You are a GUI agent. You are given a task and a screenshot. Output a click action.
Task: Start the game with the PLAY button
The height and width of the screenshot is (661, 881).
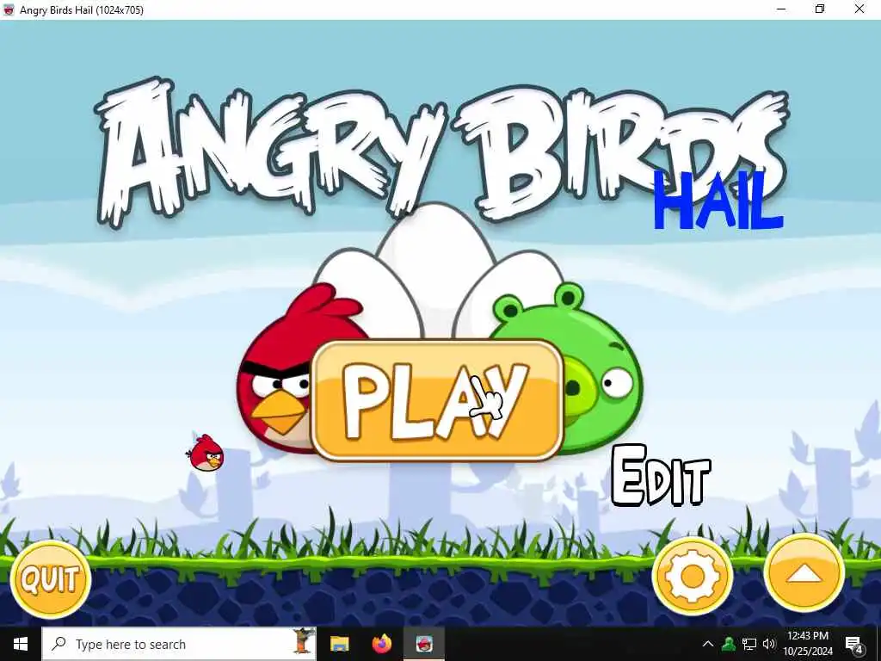click(436, 400)
